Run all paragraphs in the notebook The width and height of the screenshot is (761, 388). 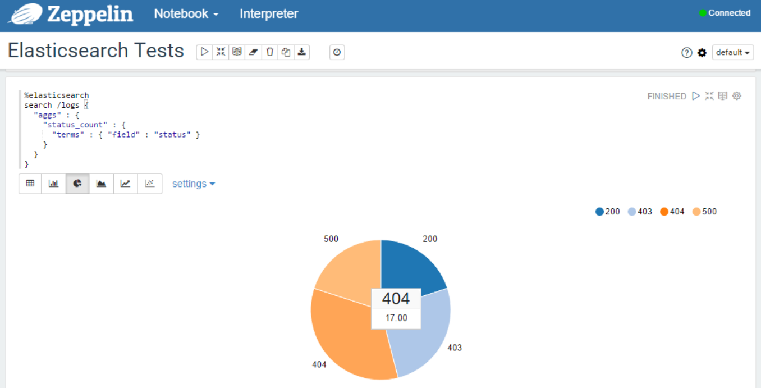coord(204,52)
